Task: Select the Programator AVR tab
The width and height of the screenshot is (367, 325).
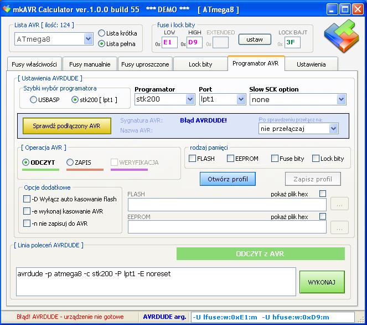Action: click(256, 63)
